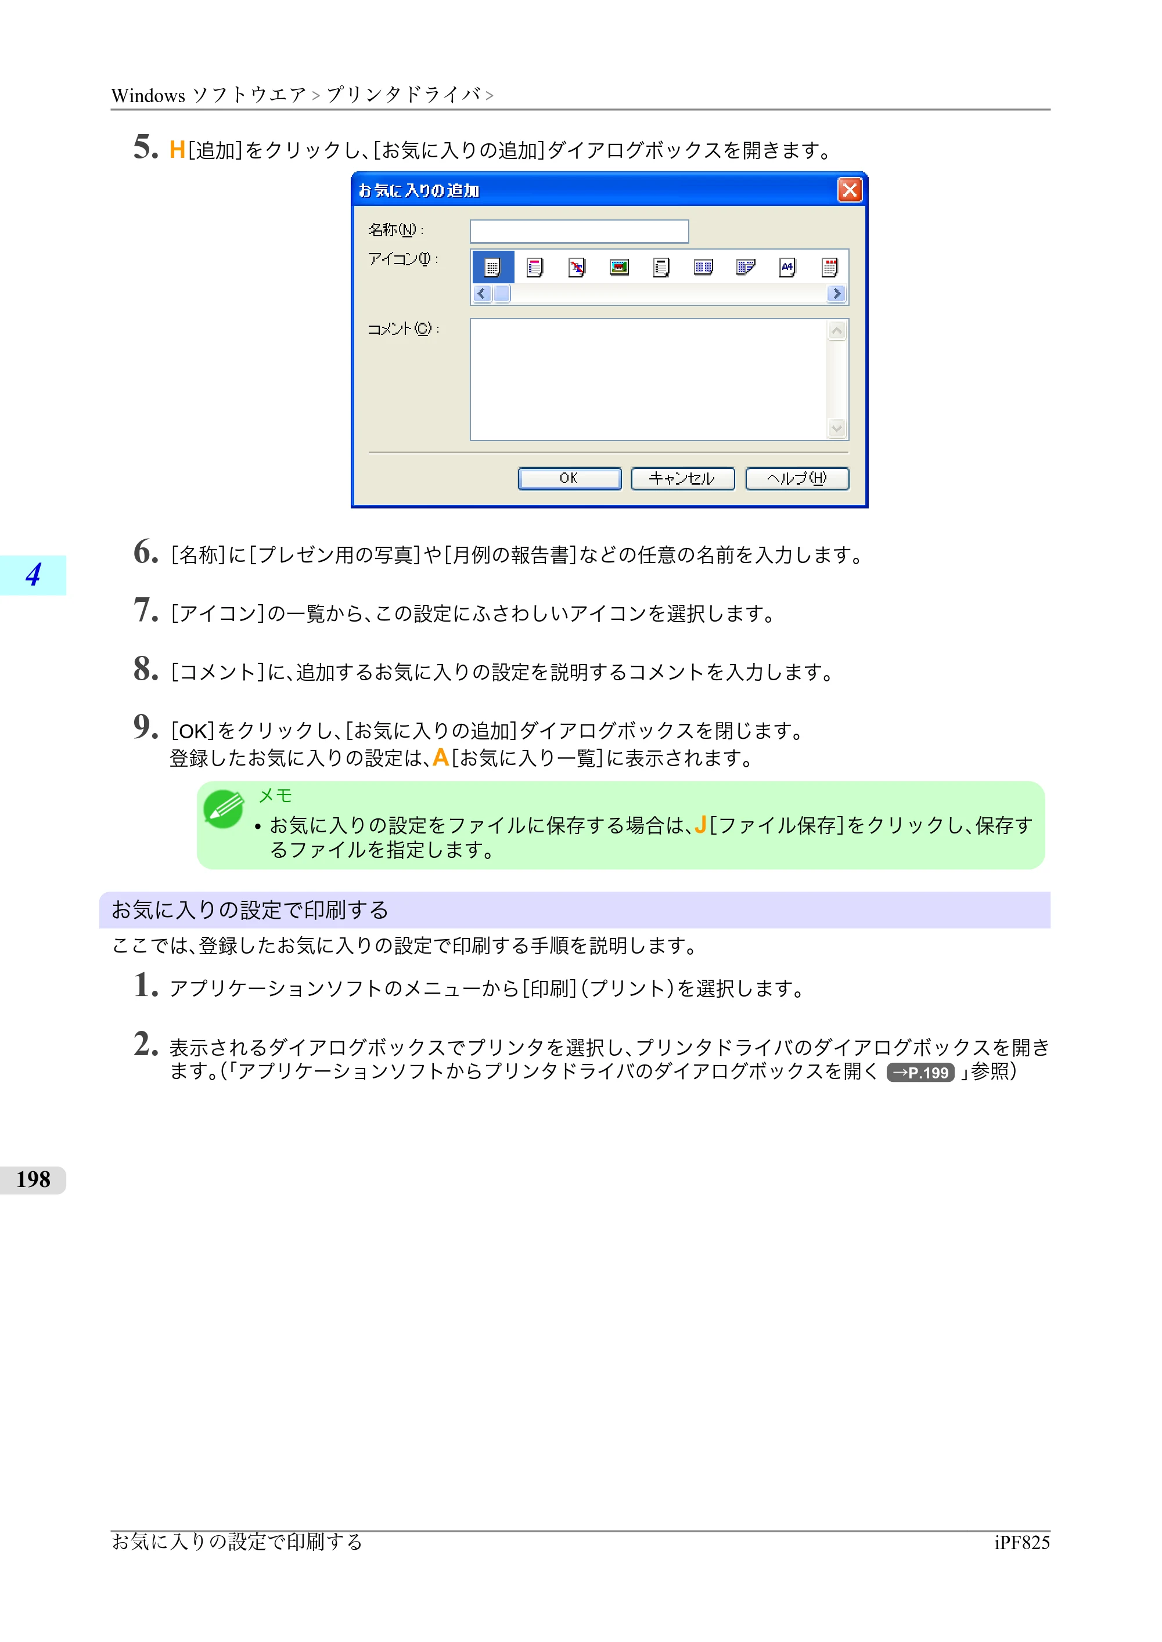Viewport: 1162px width, 1642px height.
Task: Pick the crossed-out text document icon
Action: point(577,268)
